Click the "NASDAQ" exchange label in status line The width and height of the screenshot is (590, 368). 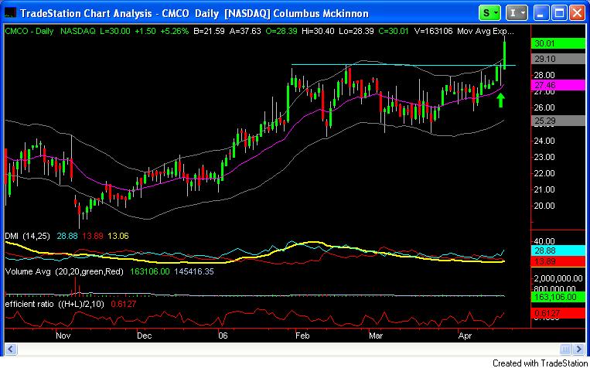77,31
